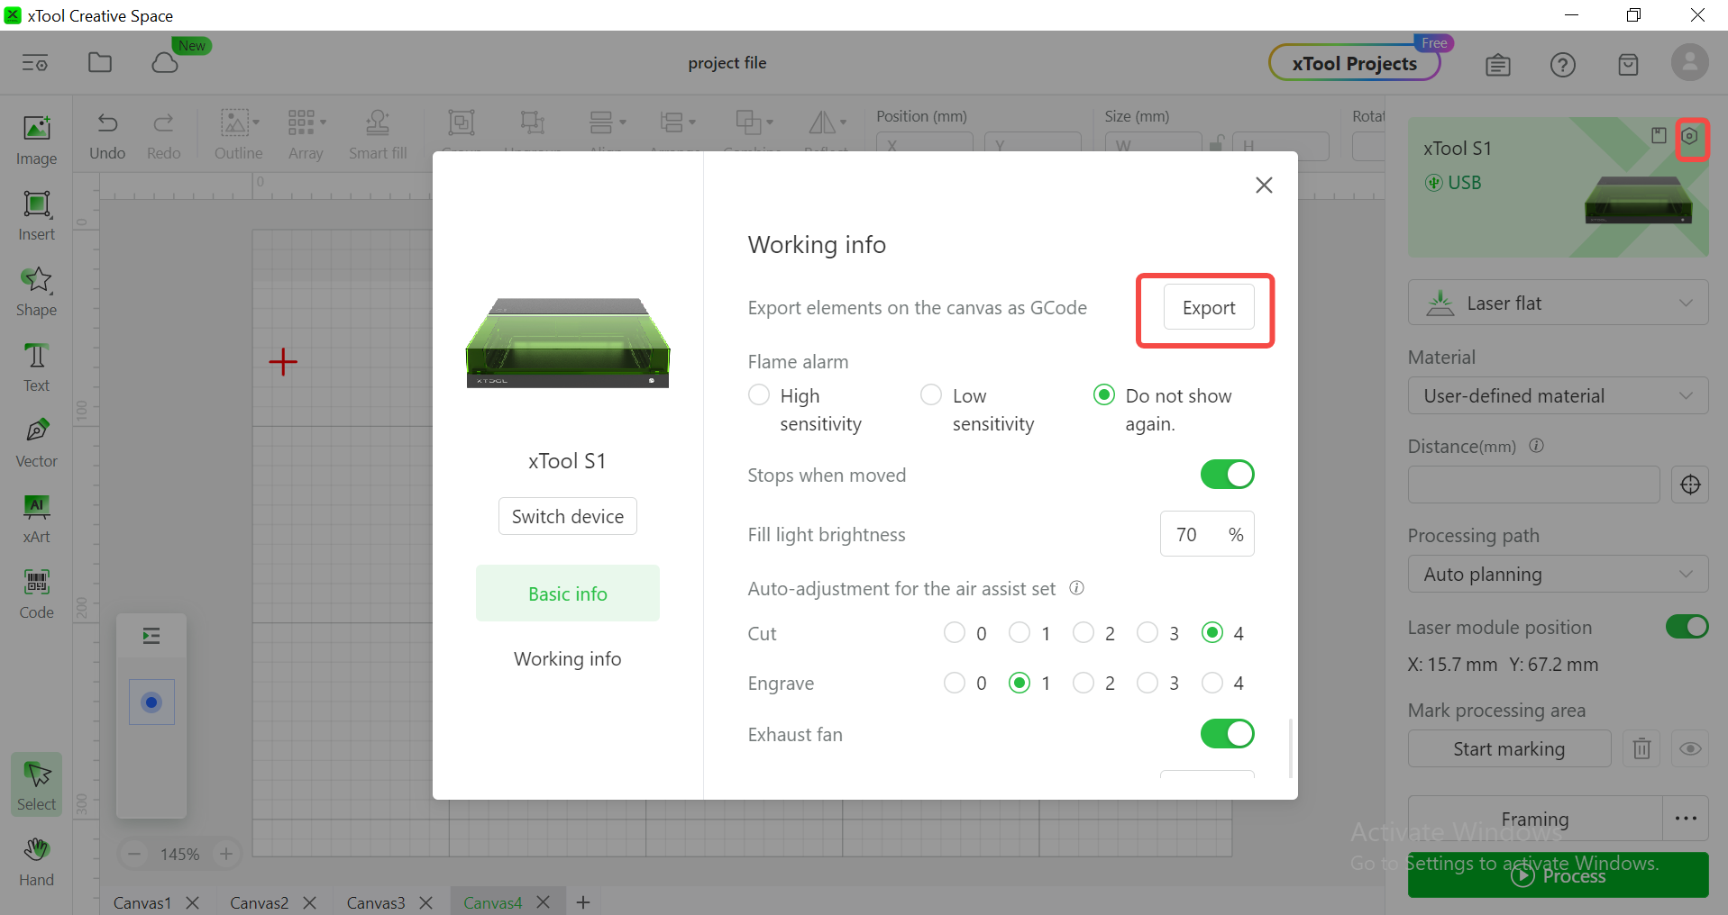Expand the Outline tool dropdown
1728x915 pixels.
pyautogui.click(x=256, y=122)
